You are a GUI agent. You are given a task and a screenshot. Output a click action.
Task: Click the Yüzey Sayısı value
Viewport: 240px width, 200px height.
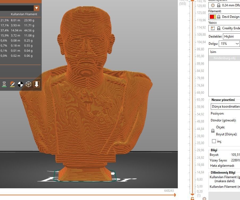tap(235, 160)
